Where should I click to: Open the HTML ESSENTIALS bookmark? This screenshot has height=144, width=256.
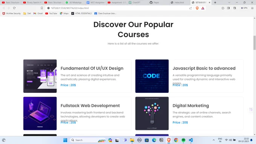(x=81, y=14)
